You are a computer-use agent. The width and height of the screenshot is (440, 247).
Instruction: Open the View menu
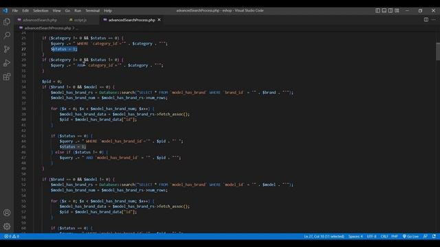click(56, 11)
